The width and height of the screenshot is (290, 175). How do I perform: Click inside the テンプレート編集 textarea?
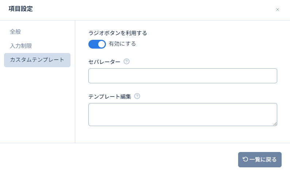[x=183, y=114]
